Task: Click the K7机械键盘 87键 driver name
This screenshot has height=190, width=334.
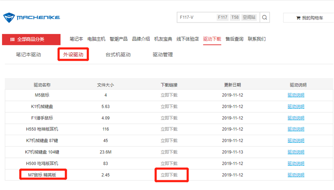Action: [x=42, y=141]
